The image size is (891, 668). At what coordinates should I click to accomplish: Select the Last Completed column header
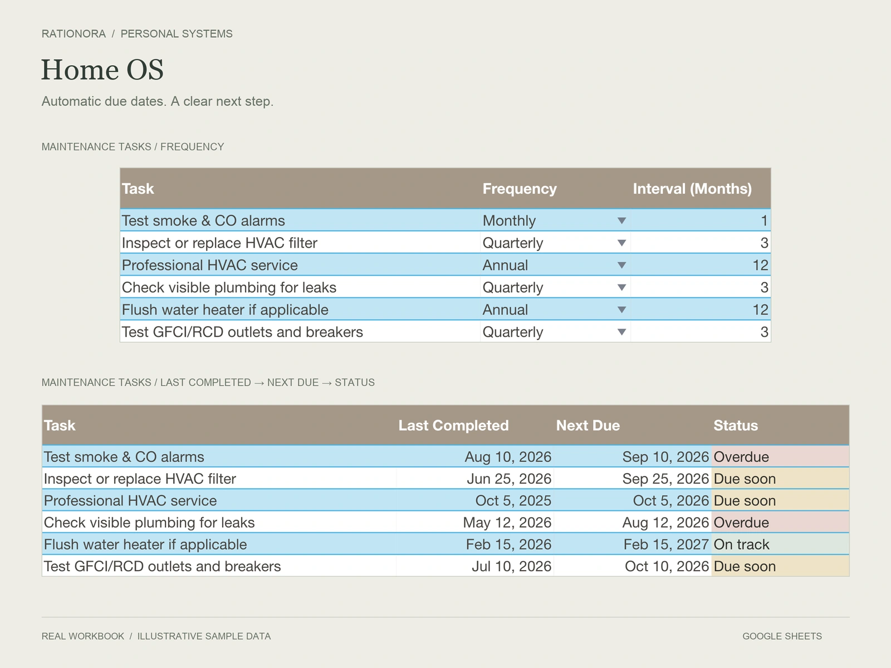[x=475, y=425]
